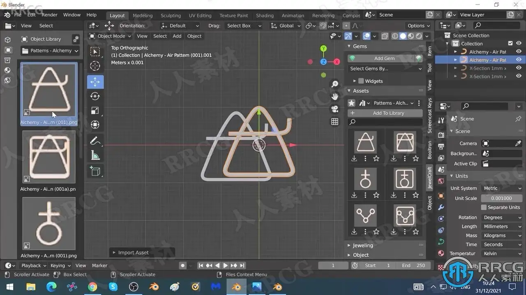
Task: Click the zoom magnifier viewport icon
Action: [x=335, y=84]
